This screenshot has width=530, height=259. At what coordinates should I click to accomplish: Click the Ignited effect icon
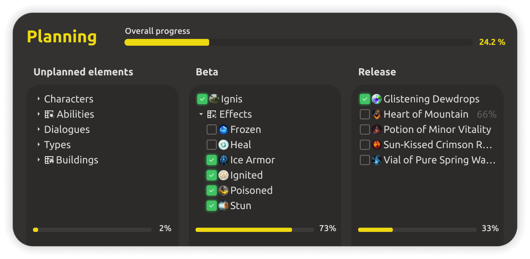click(x=224, y=175)
